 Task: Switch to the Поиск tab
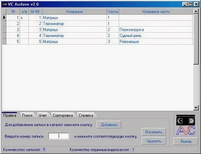(27, 115)
